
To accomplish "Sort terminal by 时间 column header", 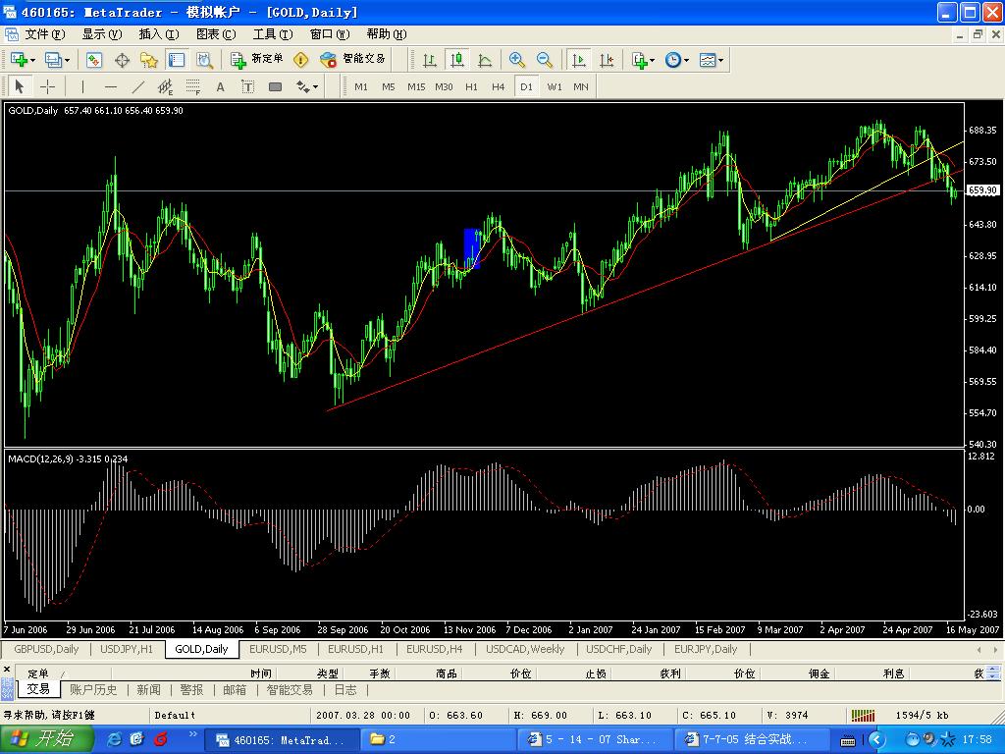I will click(261, 673).
